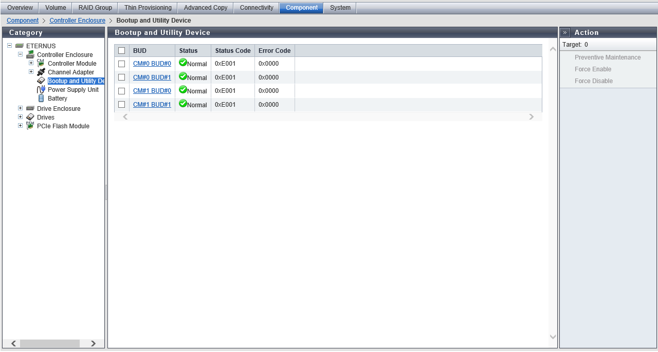Click the Category panel horizontal scrollbar

click(50, 343)
